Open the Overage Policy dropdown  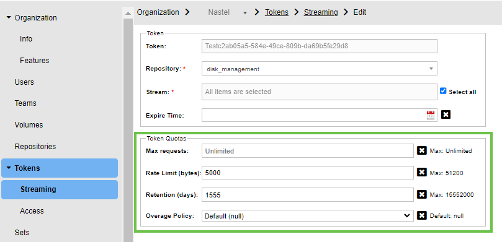click(308, 216)
